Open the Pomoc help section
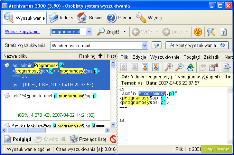This screenshot has width=234, height=155. coord(119,18)
